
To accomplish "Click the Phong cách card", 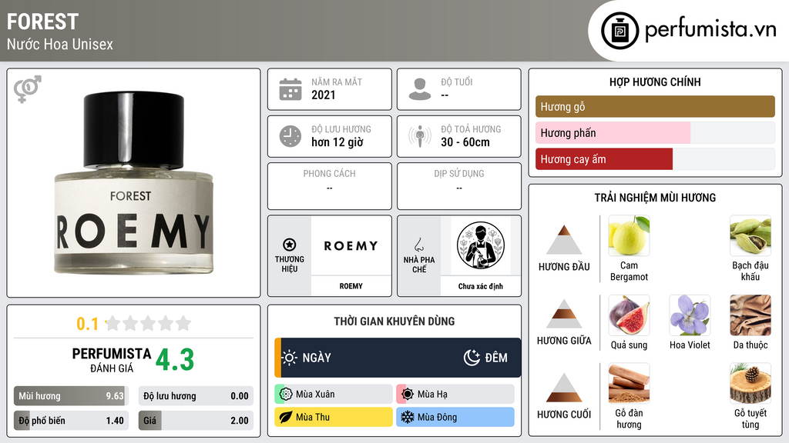I will coord(330,186).
